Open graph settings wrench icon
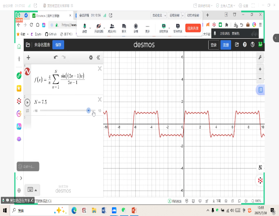This screenshot has width=279, height=216. tap(260, 58)
